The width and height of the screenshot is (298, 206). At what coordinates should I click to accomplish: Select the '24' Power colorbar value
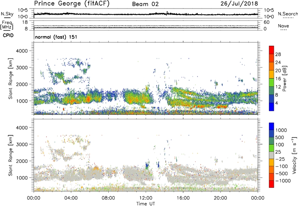pos(278,62)
